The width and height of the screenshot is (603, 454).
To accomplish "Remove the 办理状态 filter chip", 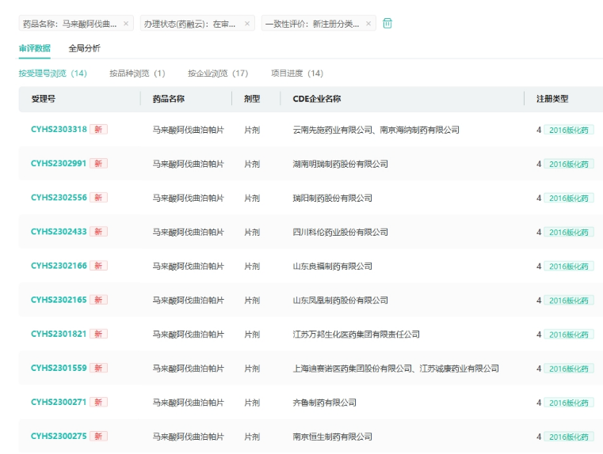I will [247, 24].
